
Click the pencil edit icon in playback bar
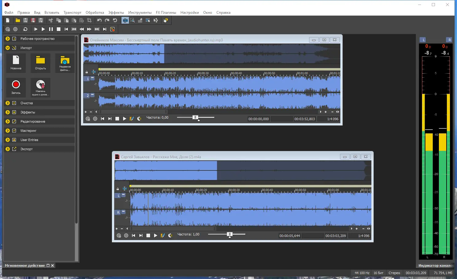tap(132, 118)
